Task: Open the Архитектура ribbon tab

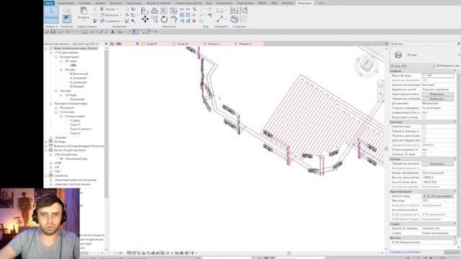Action: (66, 3)
